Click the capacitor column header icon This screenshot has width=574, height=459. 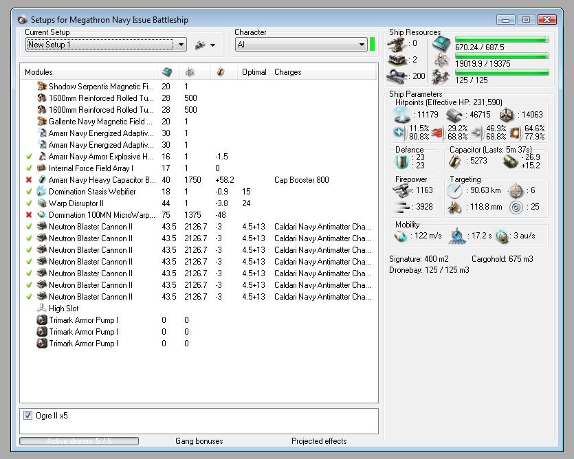pyautogui.click(x=220, y=72)
